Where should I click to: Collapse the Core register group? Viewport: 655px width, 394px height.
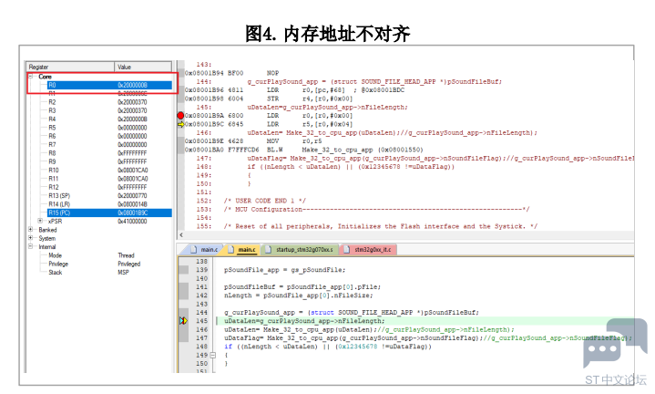(30, 77)
